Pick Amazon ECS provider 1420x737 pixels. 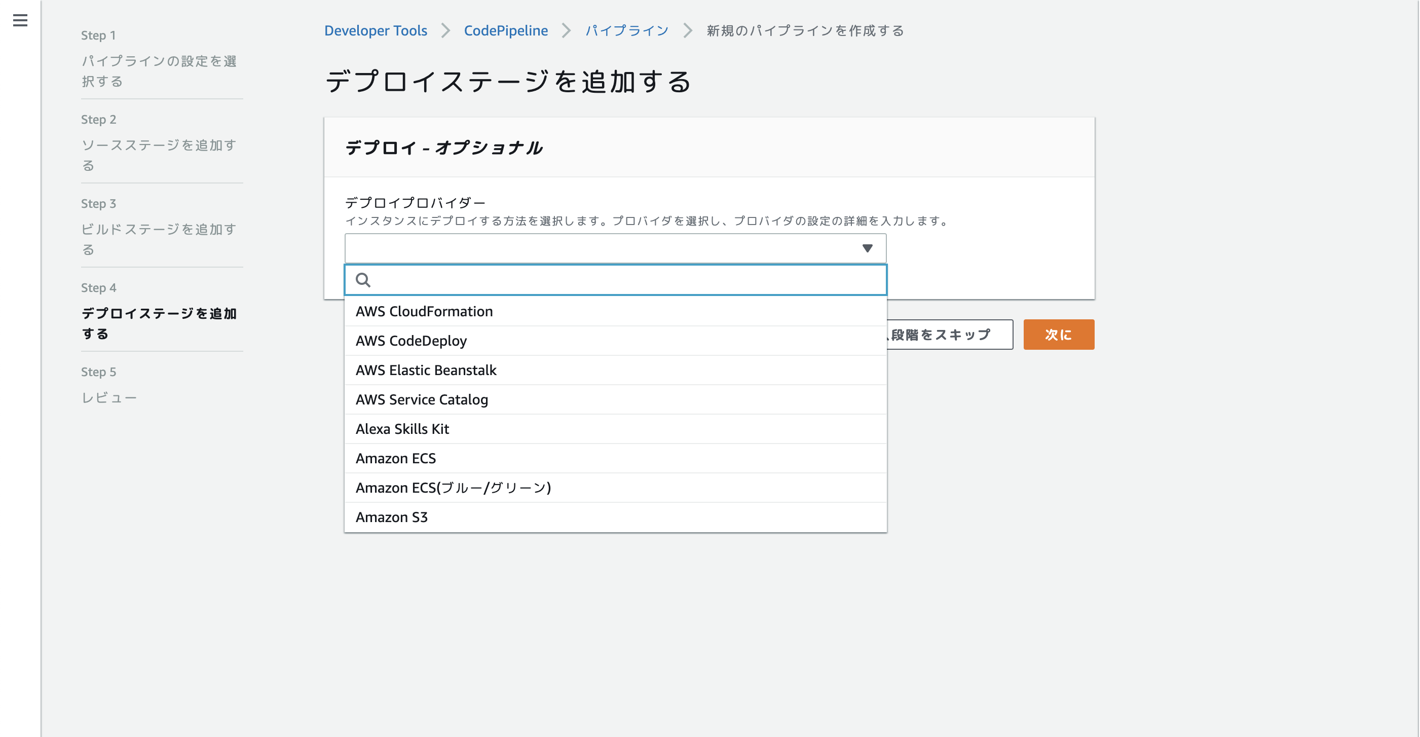[615, 459]
